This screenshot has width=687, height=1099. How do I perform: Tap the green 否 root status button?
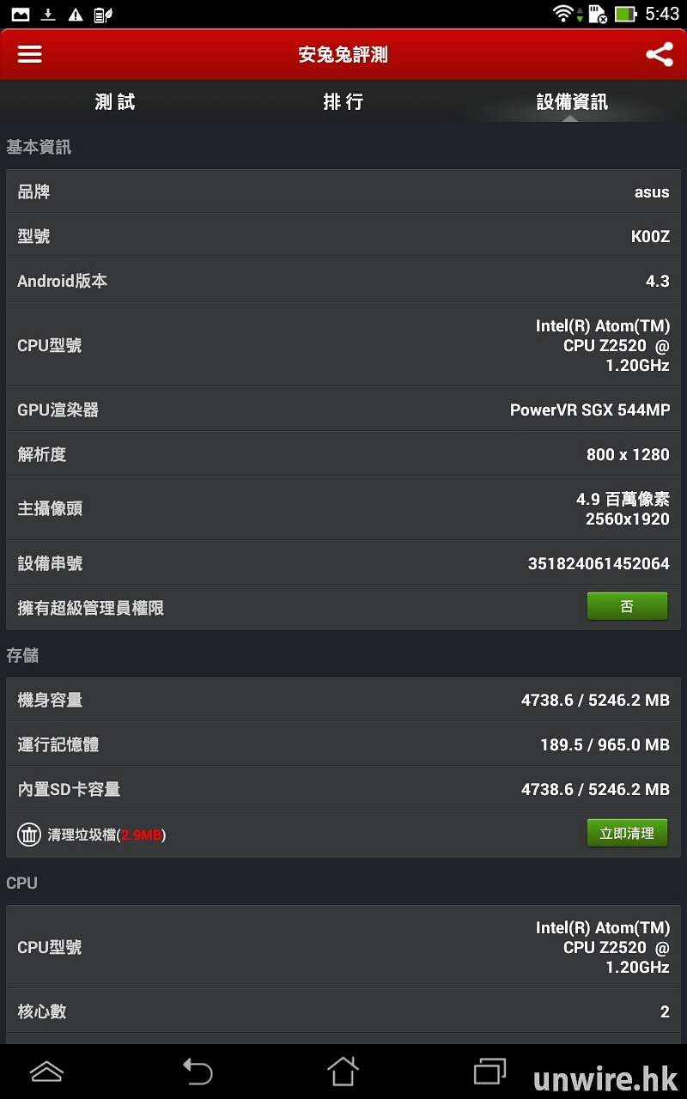[627, 607]
